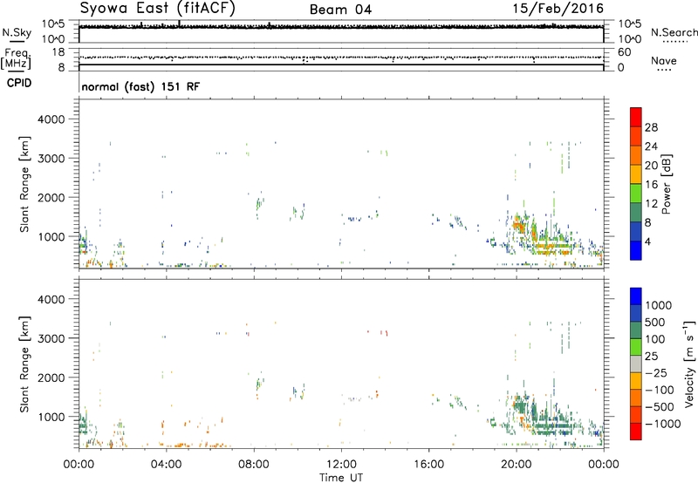Click the '28' value on the power colorbar
This screenshot has height=483, width=698.
coord(651,127)
